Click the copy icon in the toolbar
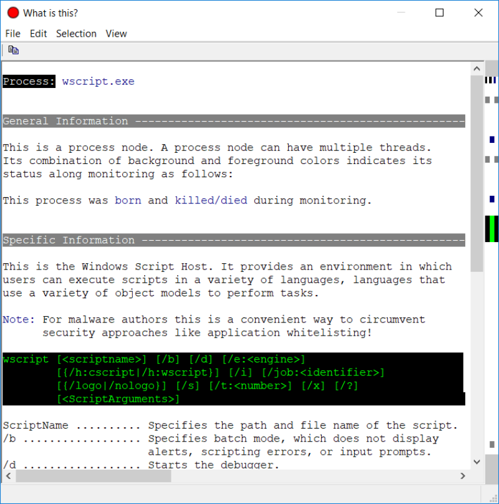Viewport: 499px width, 504px height. (13, 51)
